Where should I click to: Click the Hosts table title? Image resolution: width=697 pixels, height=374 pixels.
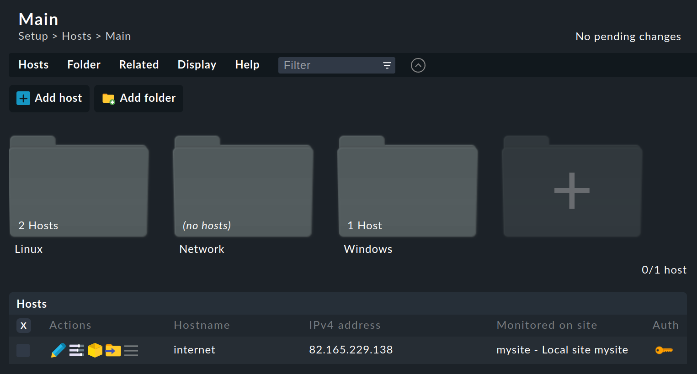[x=32, y=304]
